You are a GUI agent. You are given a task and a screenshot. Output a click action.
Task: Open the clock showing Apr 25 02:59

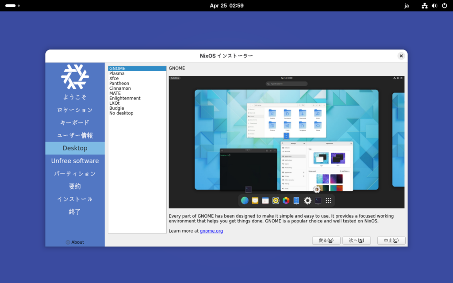pyautogui.click(x=226, y=6)
